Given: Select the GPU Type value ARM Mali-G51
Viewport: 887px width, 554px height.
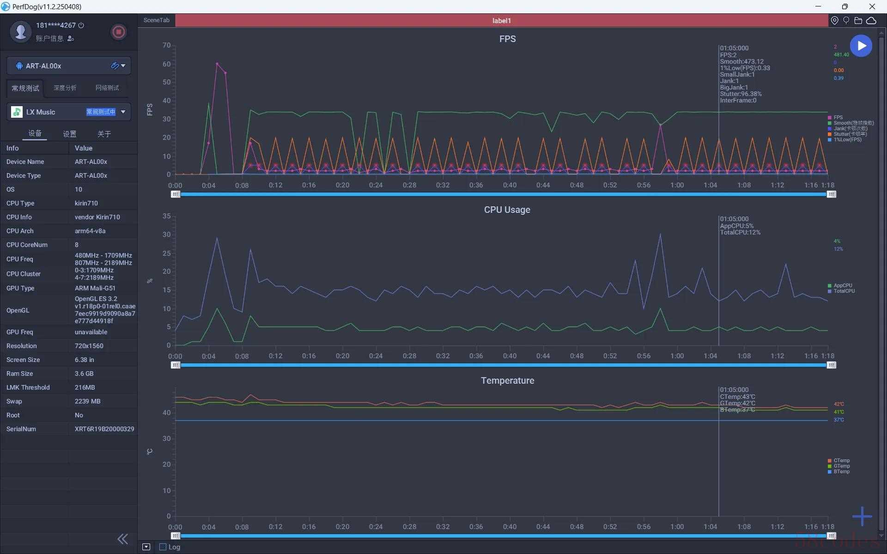Looking at the screenshot, I should 95,288.
